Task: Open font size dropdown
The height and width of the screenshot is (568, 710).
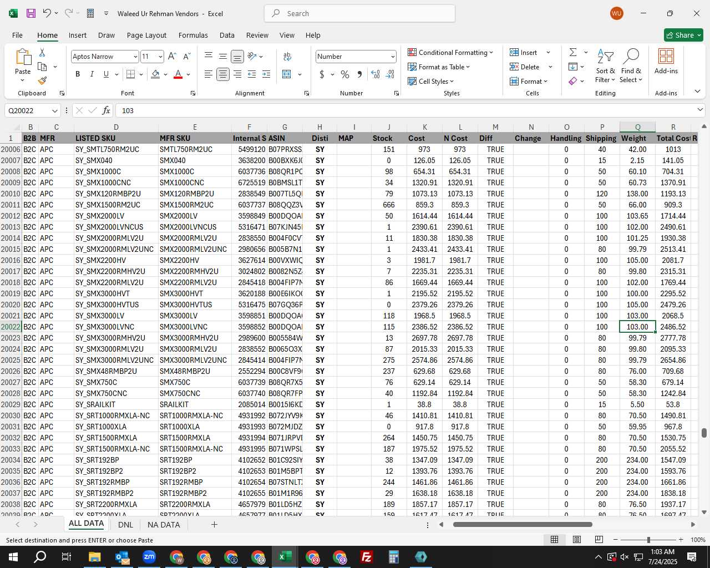Action: [160, 57]
